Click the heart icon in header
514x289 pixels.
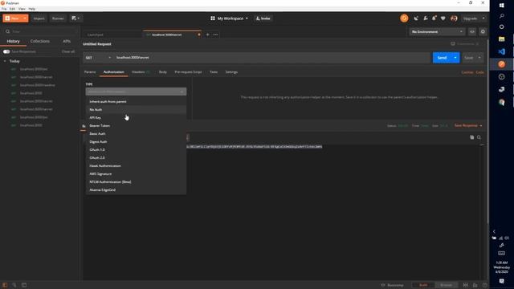click(443, 18)
